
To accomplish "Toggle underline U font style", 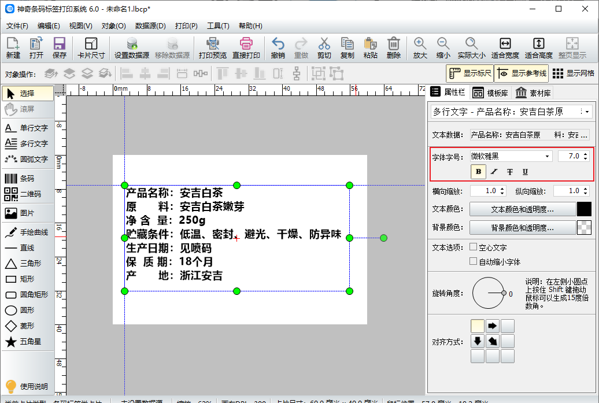I will (525, 172).
